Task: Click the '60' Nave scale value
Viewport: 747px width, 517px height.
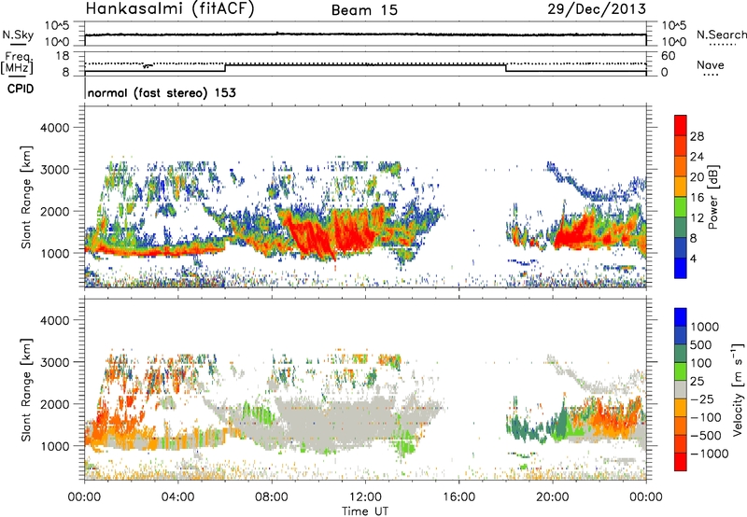Action: 669,56
